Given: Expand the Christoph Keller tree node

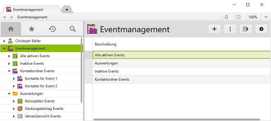Looking at the screenshot, I should pyautogui.click(x=4, y=41).
